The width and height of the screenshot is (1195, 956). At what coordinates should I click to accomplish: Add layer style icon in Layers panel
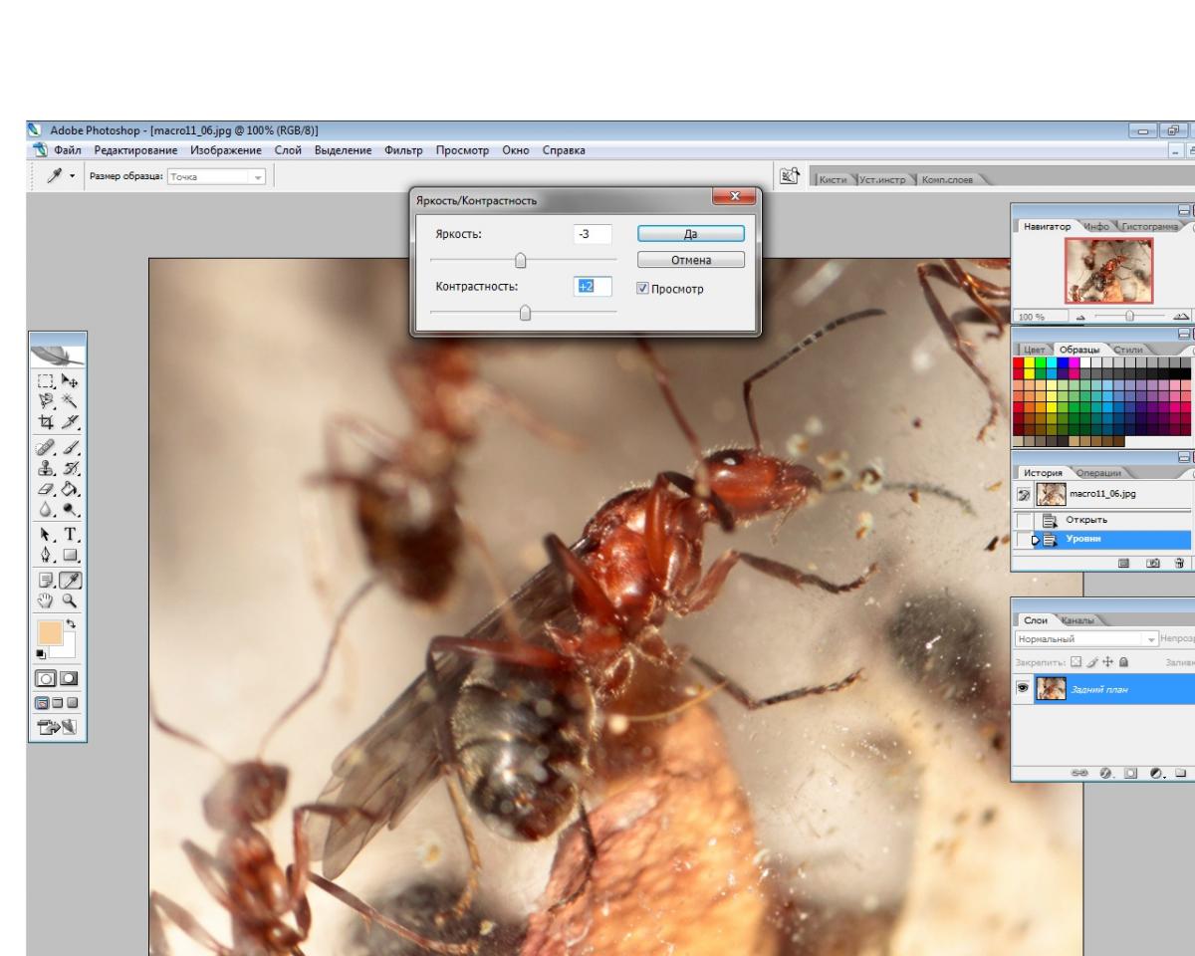[x=1105, y=772]
